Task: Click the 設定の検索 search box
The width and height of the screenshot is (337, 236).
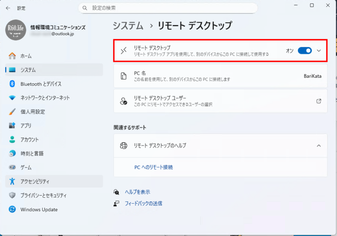Action: (x=168, y=8)
